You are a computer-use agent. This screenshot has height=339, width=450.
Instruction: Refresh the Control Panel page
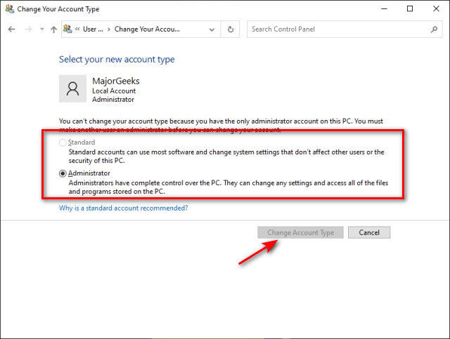coord(231,29)
